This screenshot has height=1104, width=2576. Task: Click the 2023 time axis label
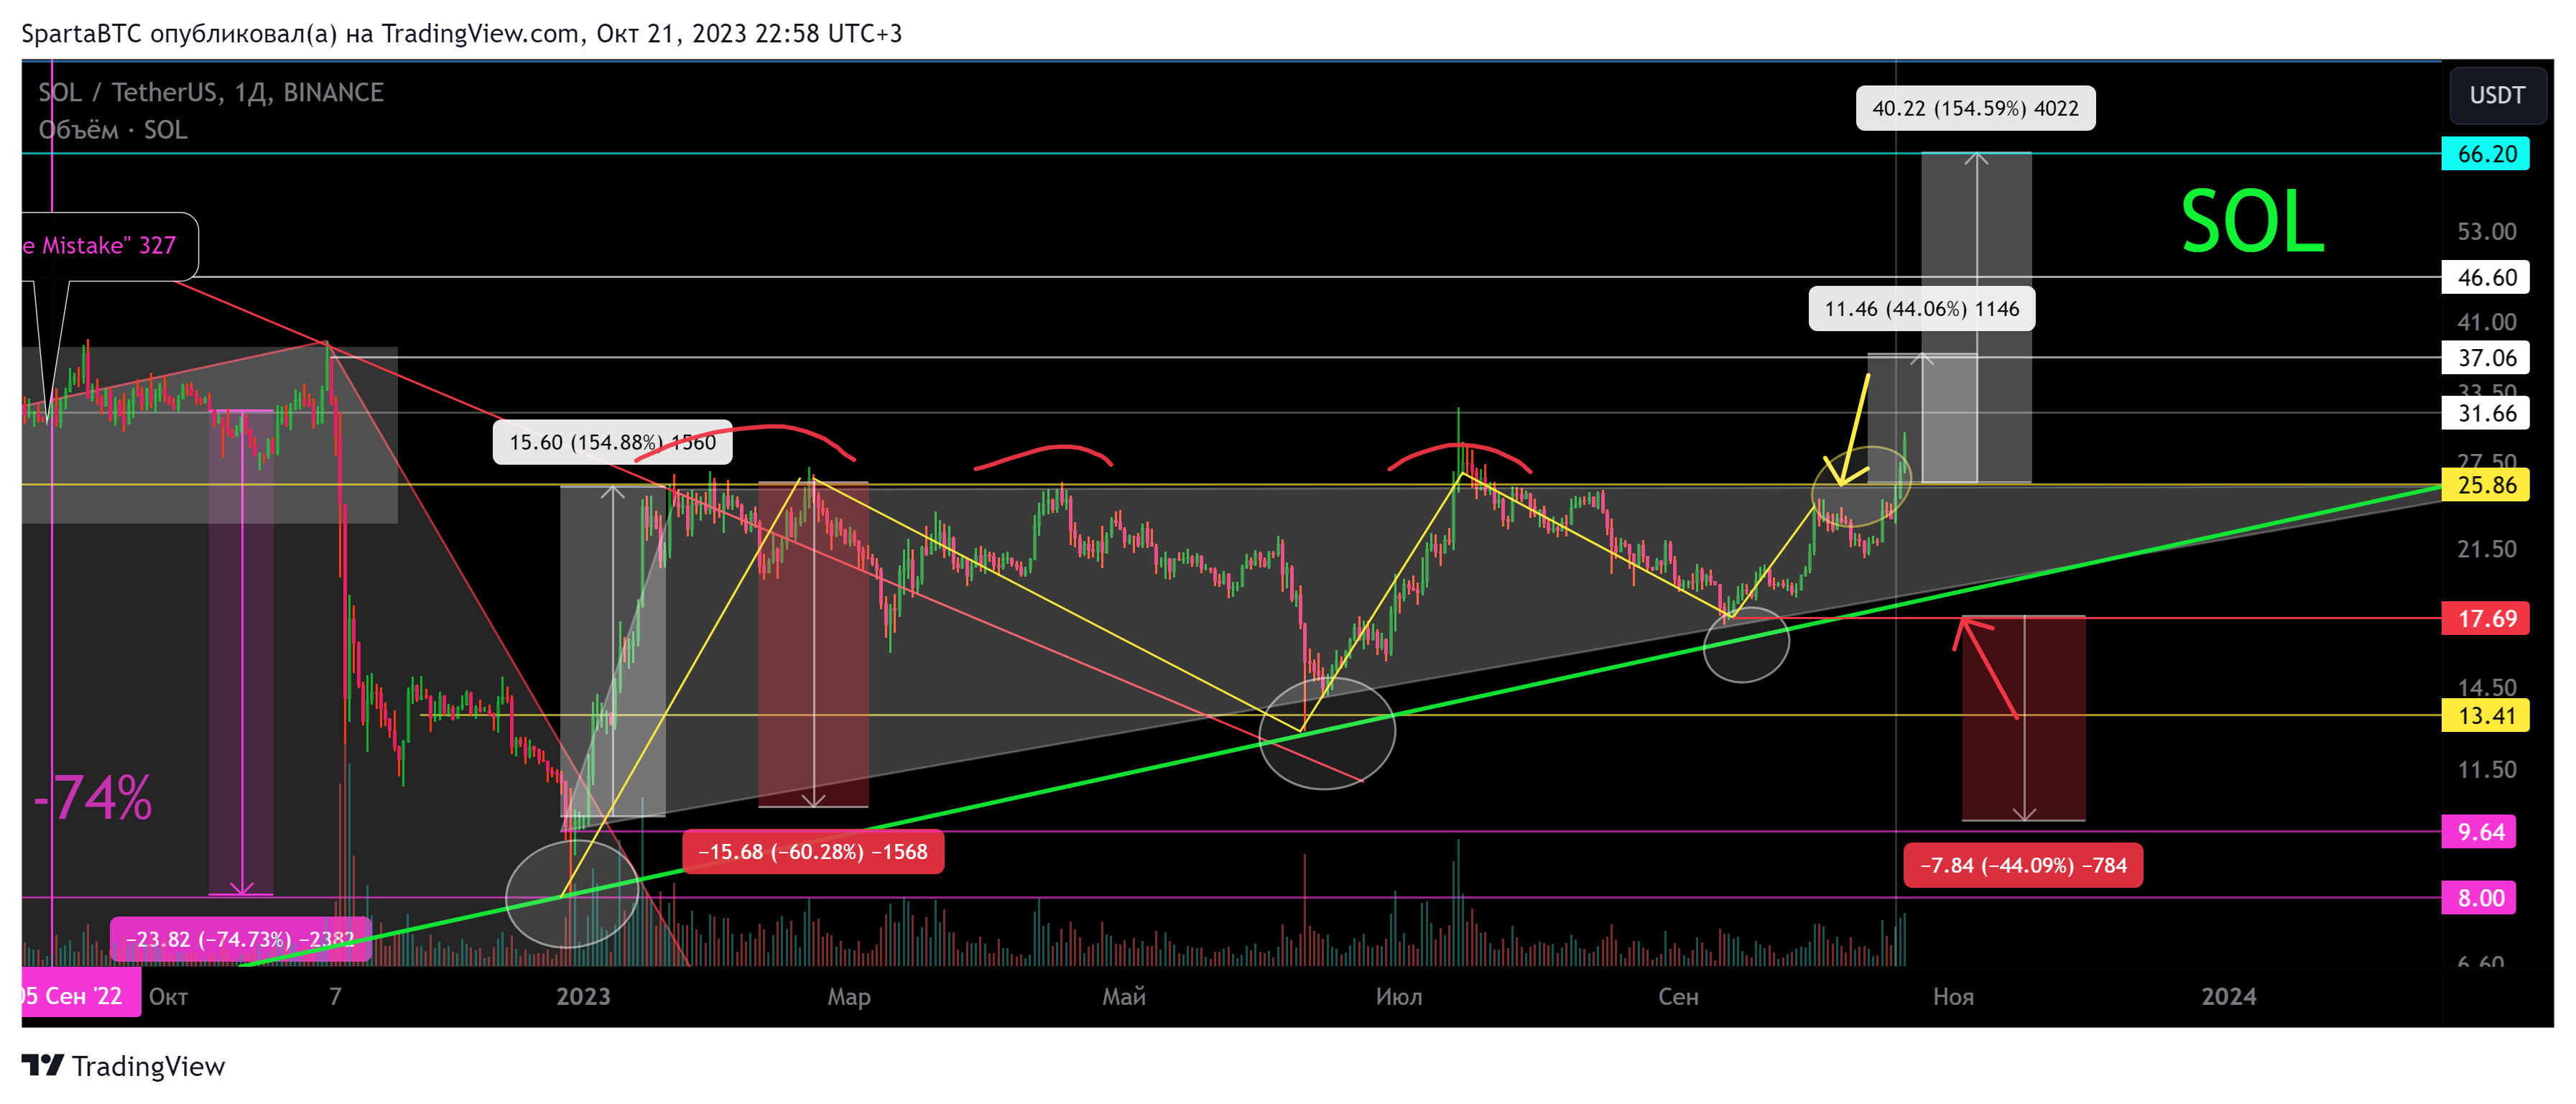click(x=583, y=996)
